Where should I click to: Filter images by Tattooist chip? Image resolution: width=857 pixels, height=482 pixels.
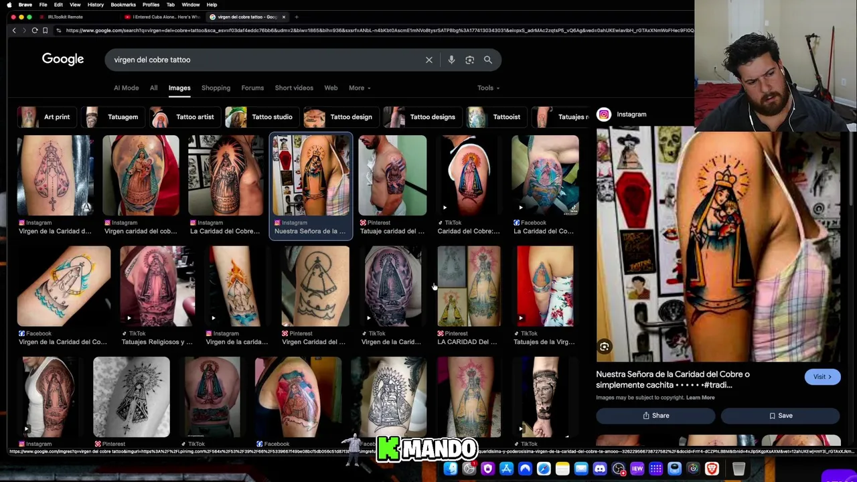point(496,117)
